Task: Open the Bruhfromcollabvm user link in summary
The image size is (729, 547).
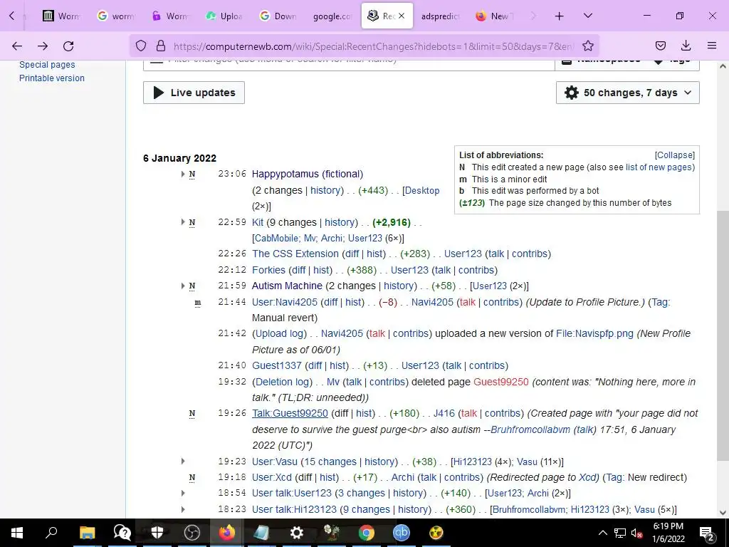Action: click(x=530, y=429)
